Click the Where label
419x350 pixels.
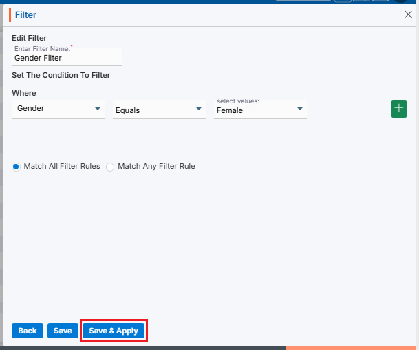24,93
